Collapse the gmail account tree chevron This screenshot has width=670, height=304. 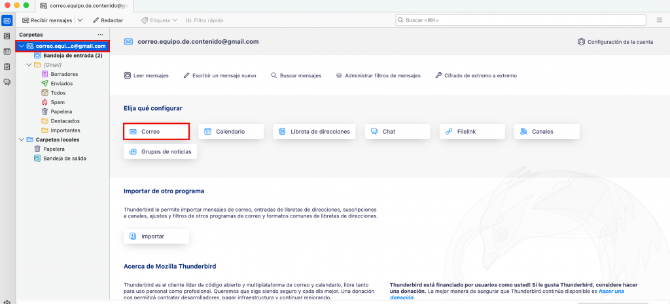[x=22, y=47]
